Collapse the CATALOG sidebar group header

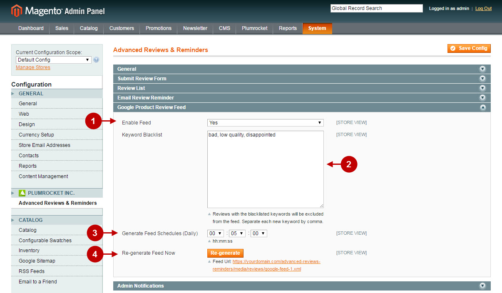pos(57,220)
